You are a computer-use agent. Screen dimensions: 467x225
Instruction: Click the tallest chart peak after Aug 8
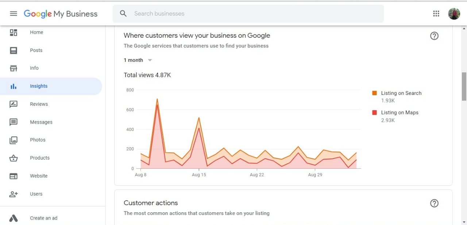pyautogui.click(x=157, y=99)
